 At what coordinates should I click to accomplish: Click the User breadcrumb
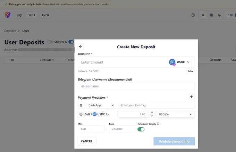26,31
